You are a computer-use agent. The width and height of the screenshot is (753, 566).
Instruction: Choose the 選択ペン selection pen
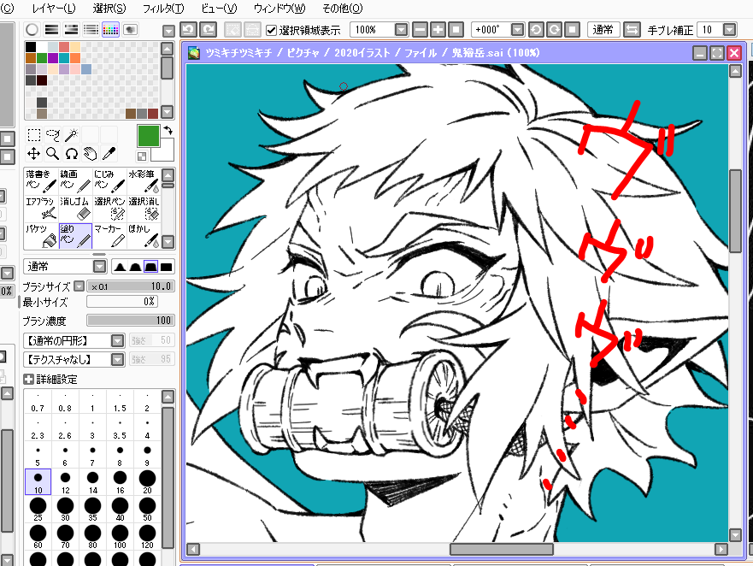(x=109, y=208)
